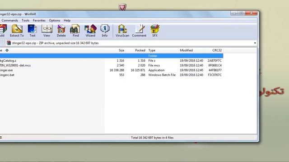Click 'Windows Batch File' type cell
The image size is (289, 162).
(162, 75)
